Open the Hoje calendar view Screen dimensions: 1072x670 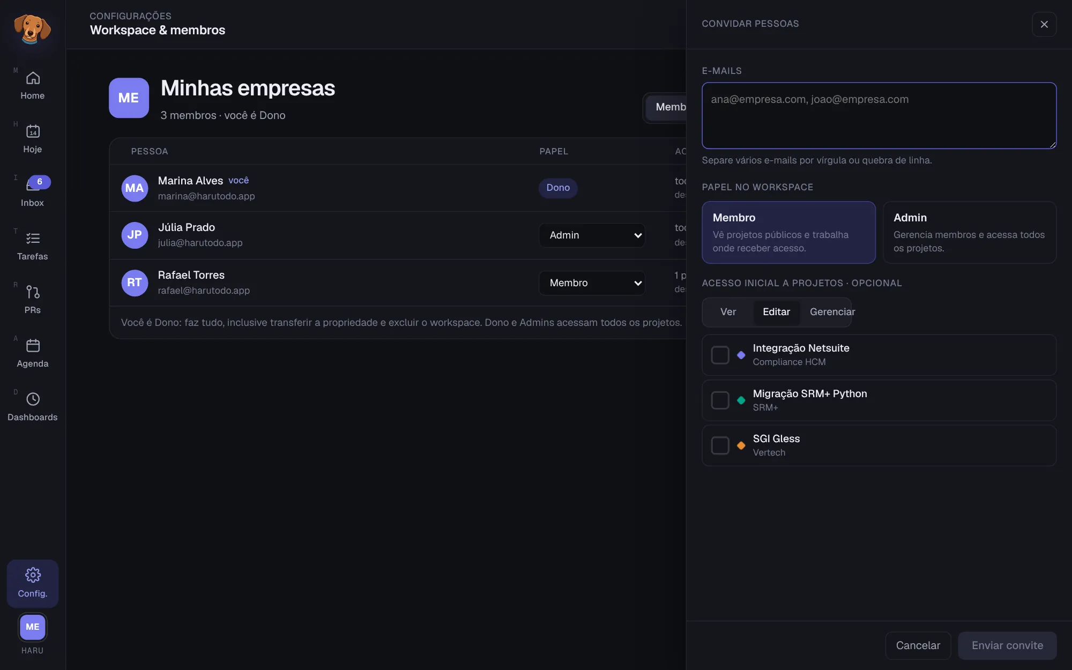[32, 139]
